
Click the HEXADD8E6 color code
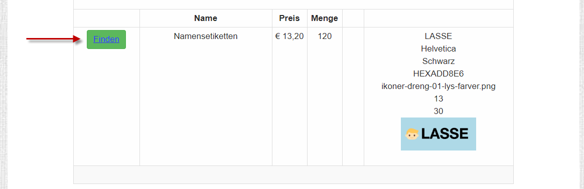(x=439, y=73)
